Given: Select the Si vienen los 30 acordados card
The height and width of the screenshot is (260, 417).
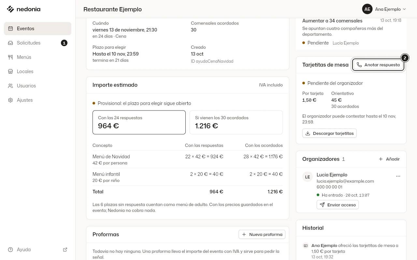Looking at the screenshot, I should (x=236, y=122).
